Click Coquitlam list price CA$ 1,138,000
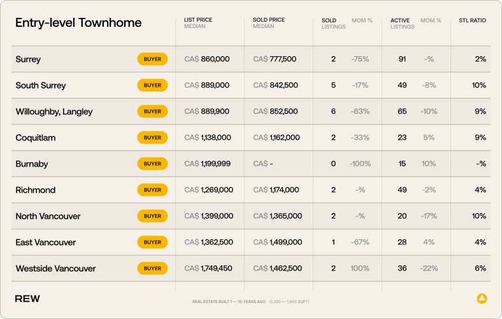The image size is (502, 319). click(x=208, y=138)
